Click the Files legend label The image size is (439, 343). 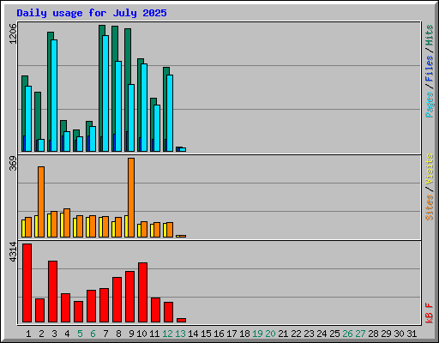click(429, 69)
